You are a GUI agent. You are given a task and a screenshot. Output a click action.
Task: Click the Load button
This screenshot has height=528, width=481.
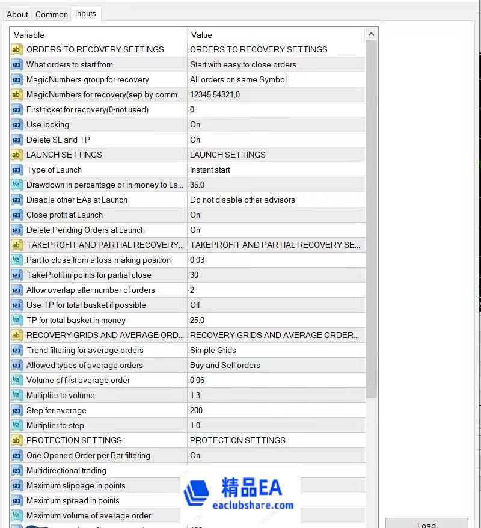coord(426,524)
